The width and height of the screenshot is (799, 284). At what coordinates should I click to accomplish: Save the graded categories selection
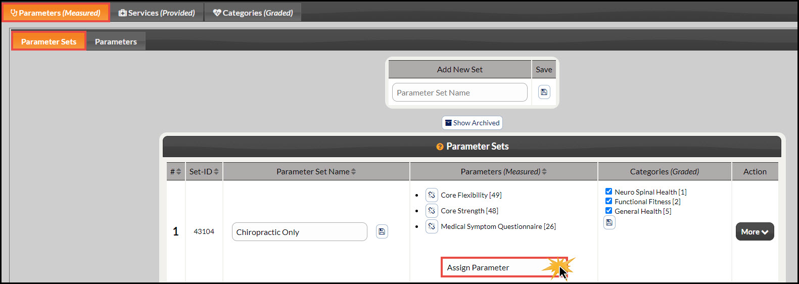(609, 222)
